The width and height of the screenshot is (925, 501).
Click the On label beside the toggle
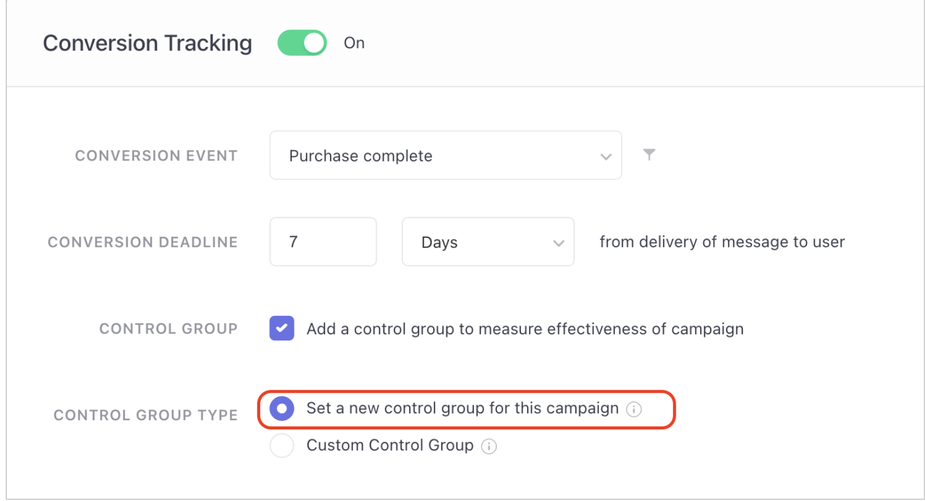(x=354, y=43)
